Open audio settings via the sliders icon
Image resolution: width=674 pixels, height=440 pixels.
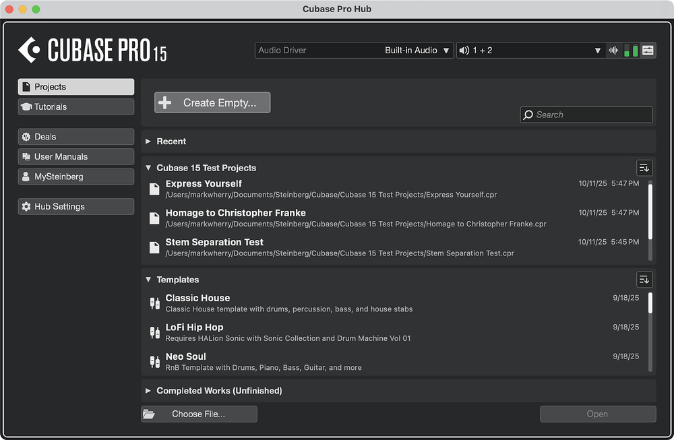point(648,51)
